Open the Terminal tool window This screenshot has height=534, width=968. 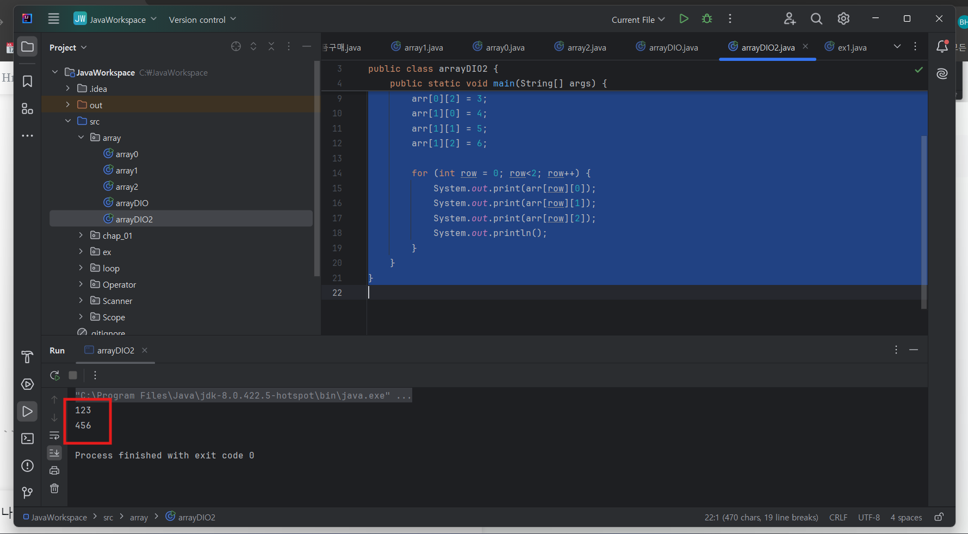pos(27,439)
